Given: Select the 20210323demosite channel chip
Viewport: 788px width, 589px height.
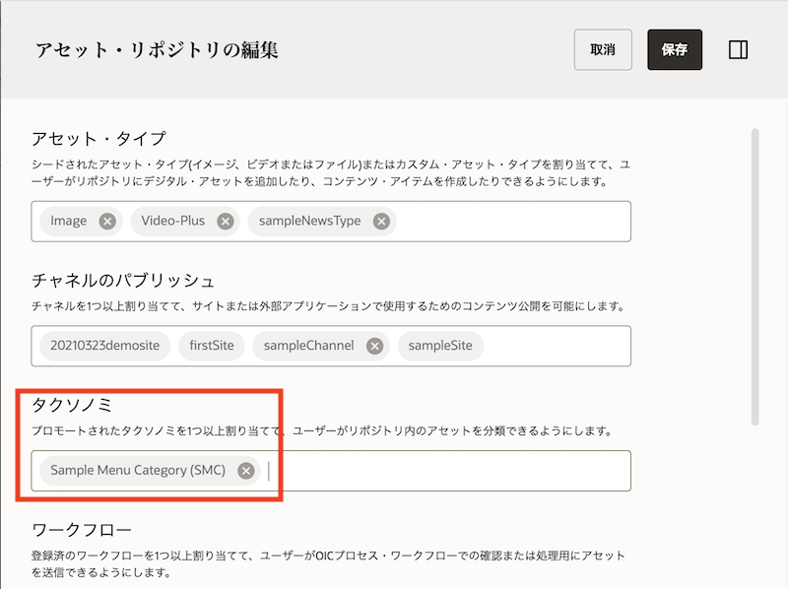Looking at the screenshot, I should (105, 346).
